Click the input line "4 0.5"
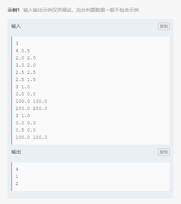Screen dimensions: 181x204 point(23,50)
